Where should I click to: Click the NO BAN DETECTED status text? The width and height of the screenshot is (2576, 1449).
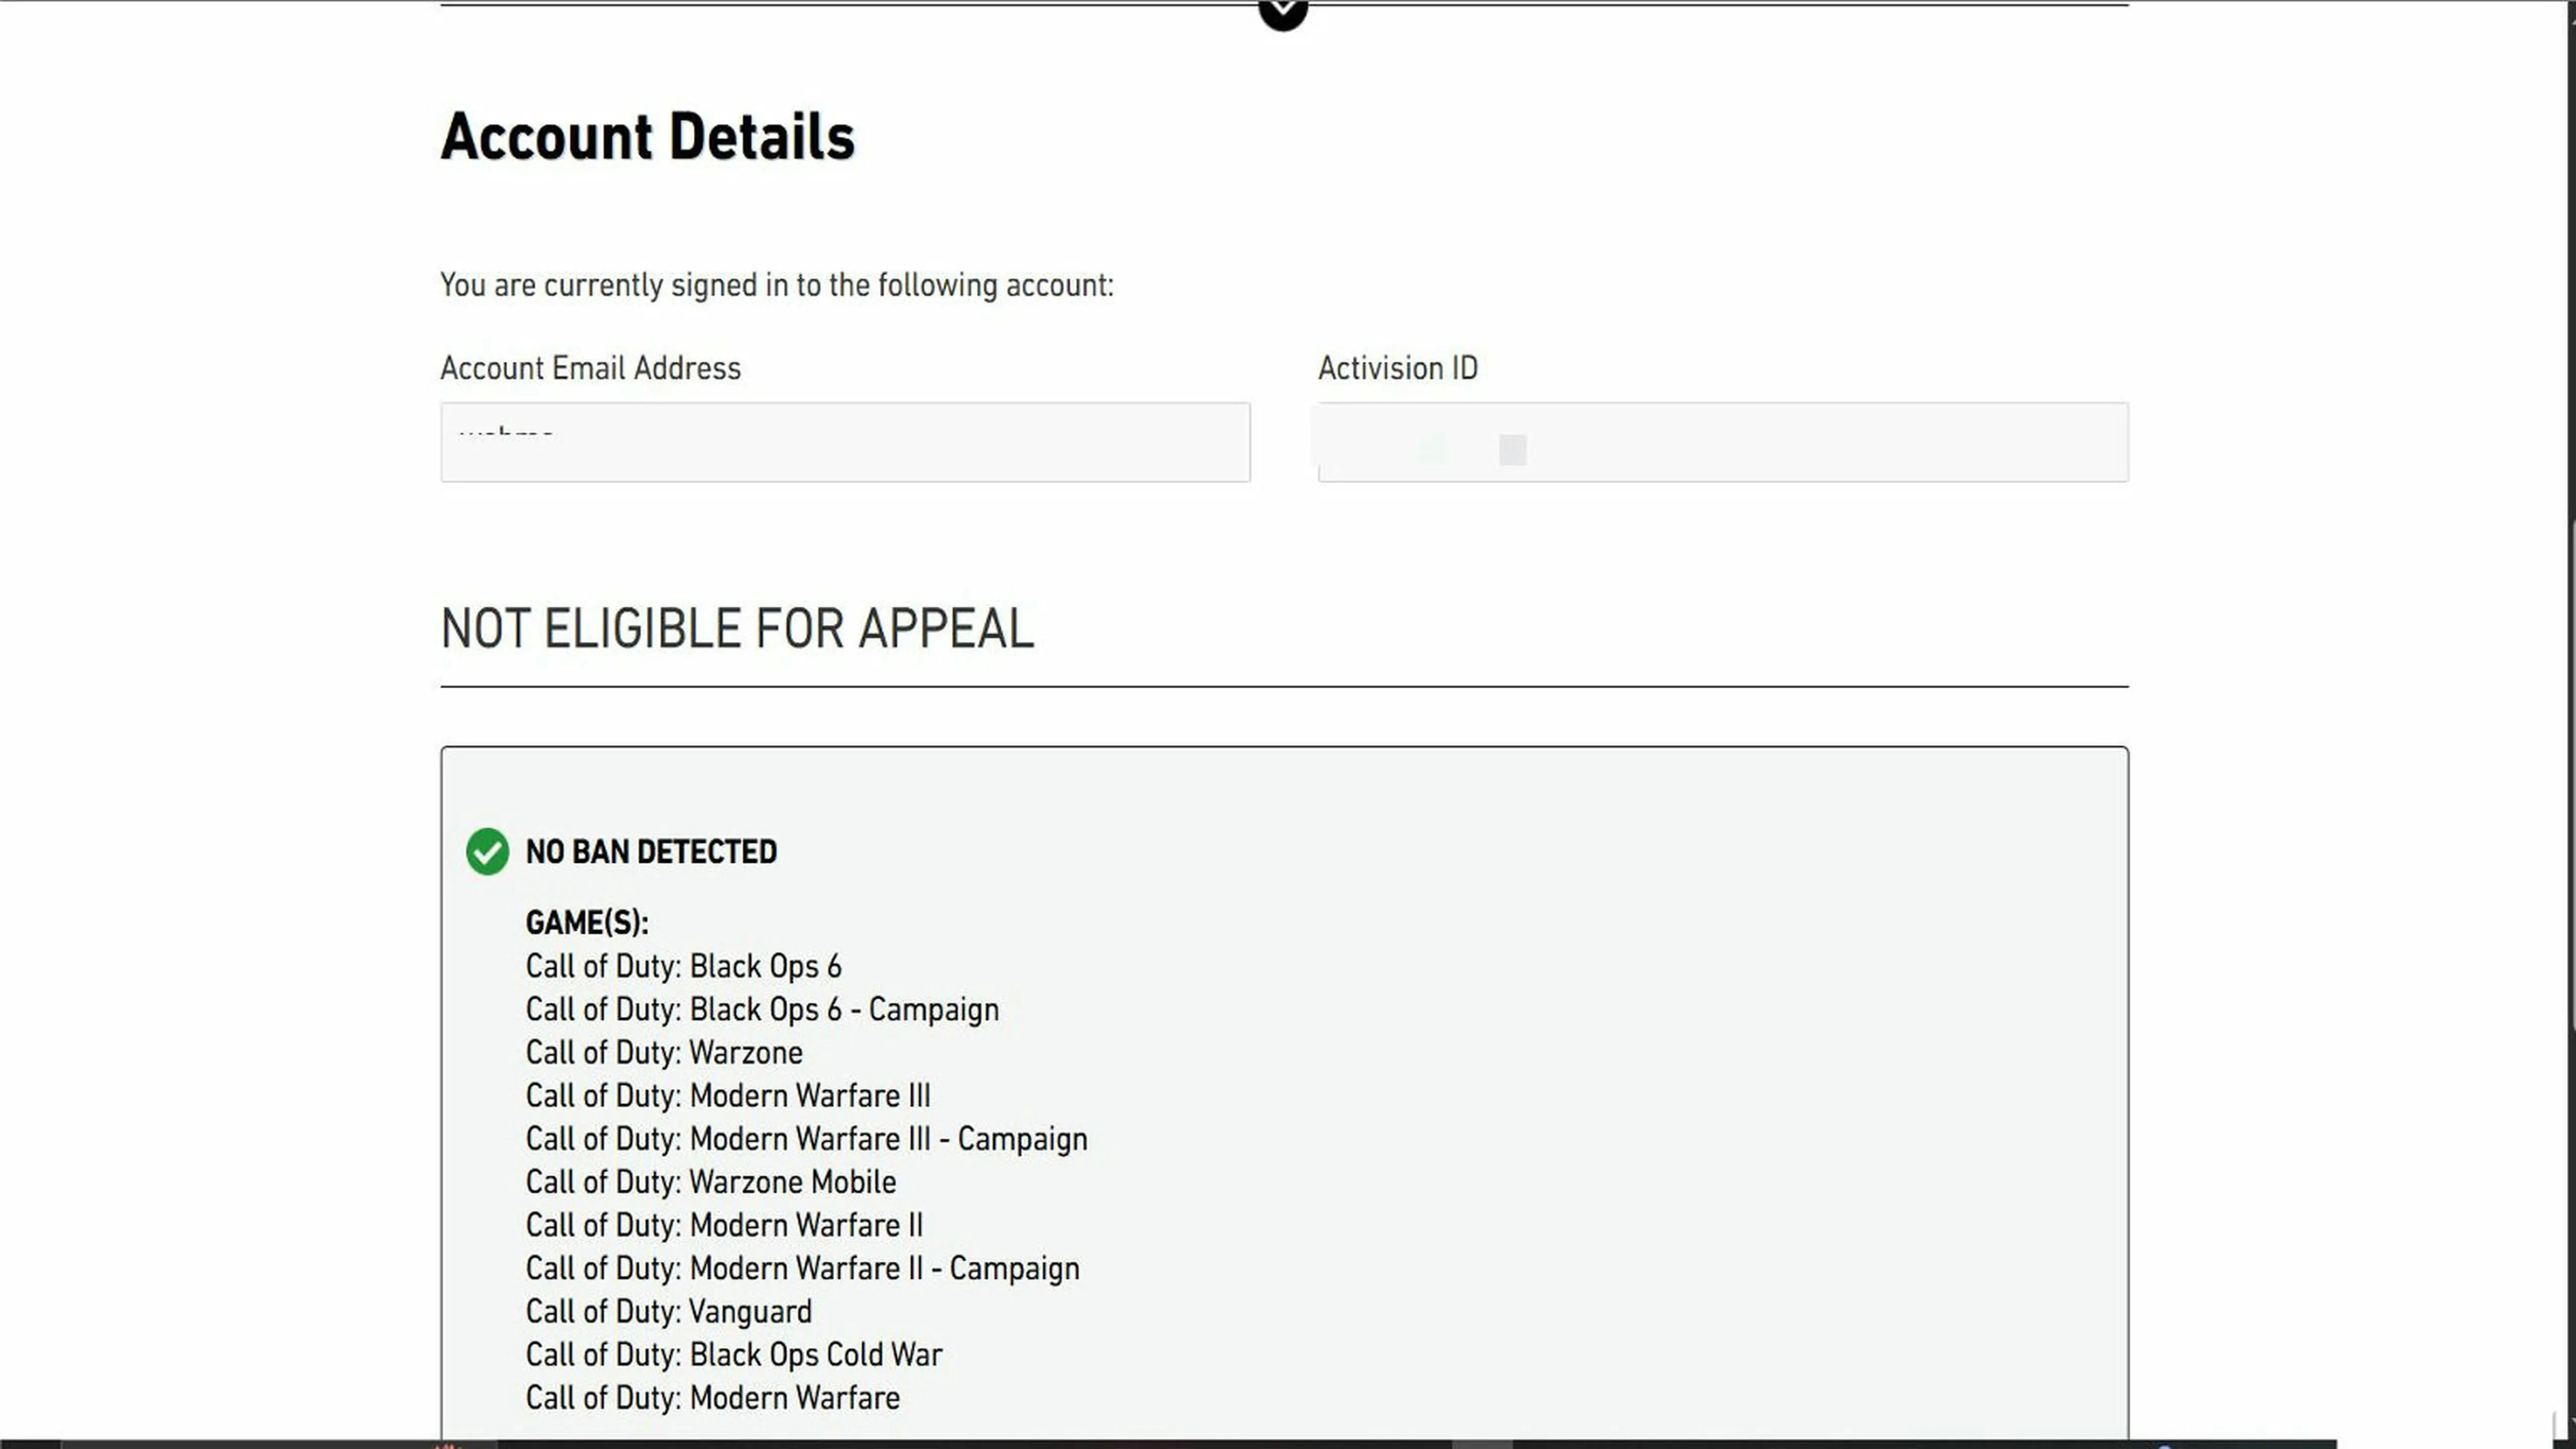tap(651, 852)
